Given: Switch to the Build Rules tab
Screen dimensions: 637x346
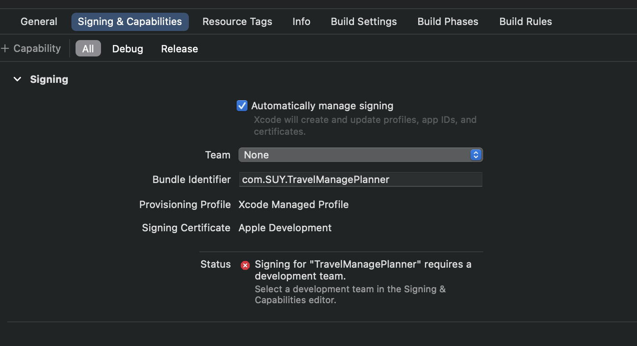Looking at the screenshot, I should [x=526, y=21].
